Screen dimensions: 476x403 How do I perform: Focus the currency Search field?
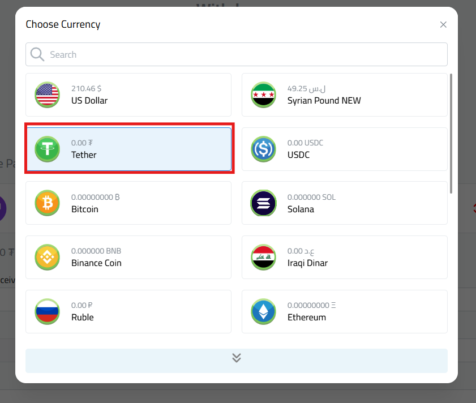[237, 54]
